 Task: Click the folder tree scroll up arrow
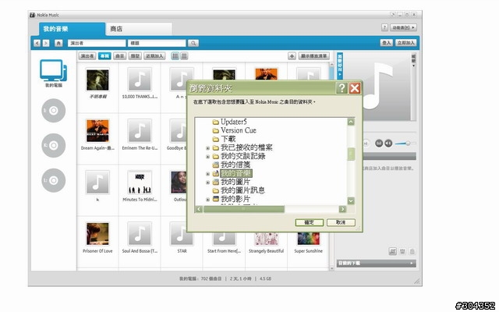(x=351, y=122)
